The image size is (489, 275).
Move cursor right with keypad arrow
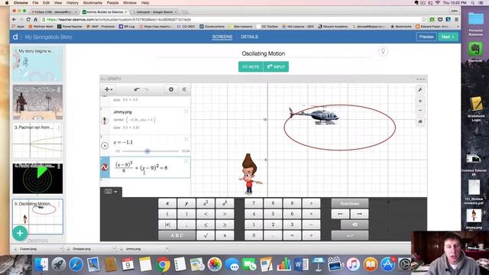[359, 214]
